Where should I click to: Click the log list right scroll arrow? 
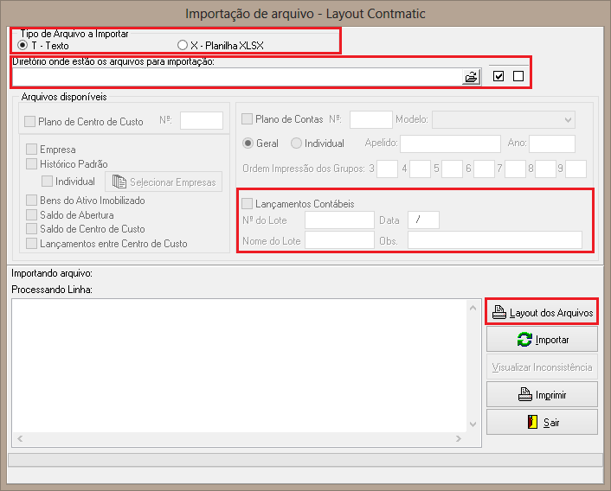pyautogui.click(x=459, y=439)
